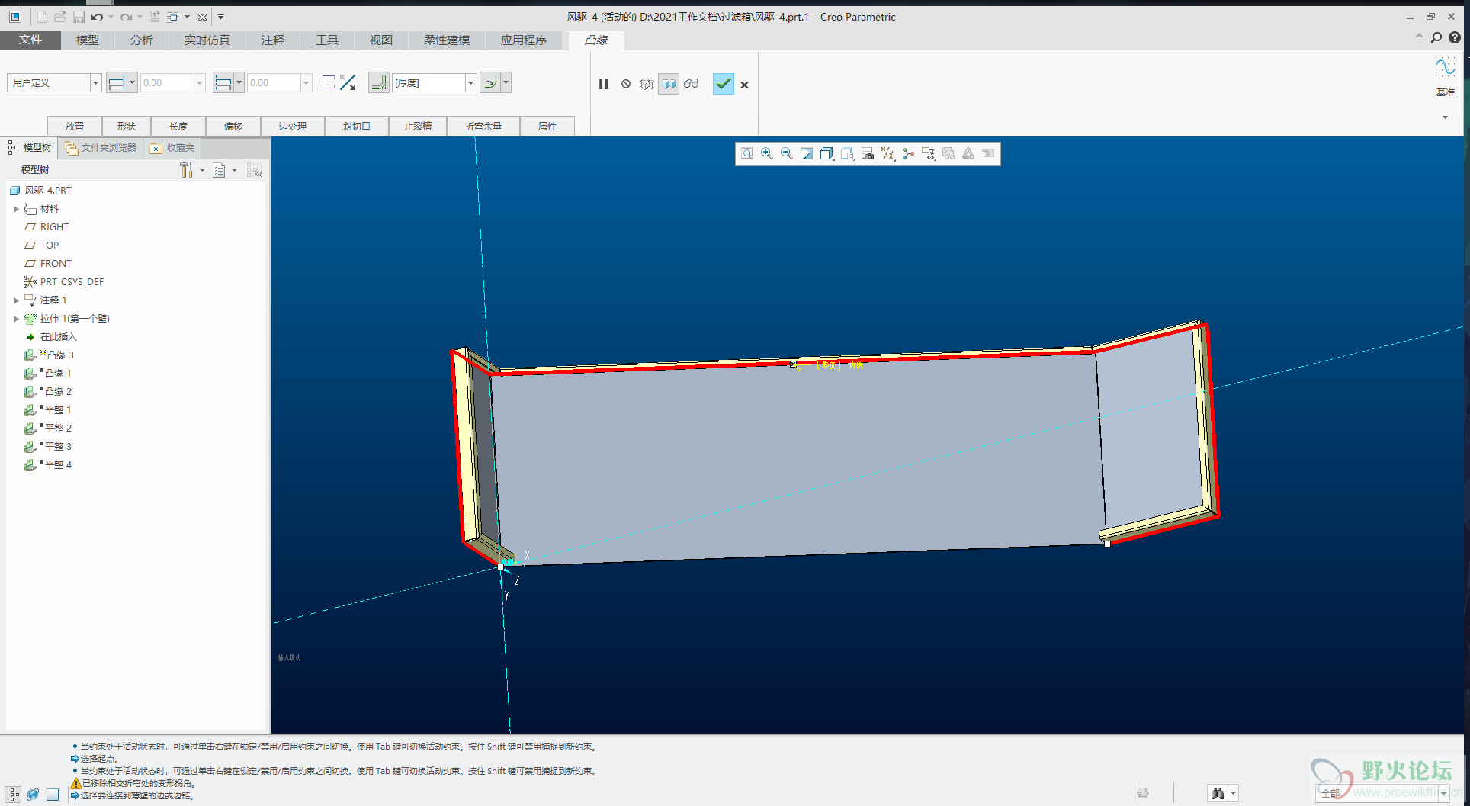Open the annotation display visibility icon

pos(928,153)
